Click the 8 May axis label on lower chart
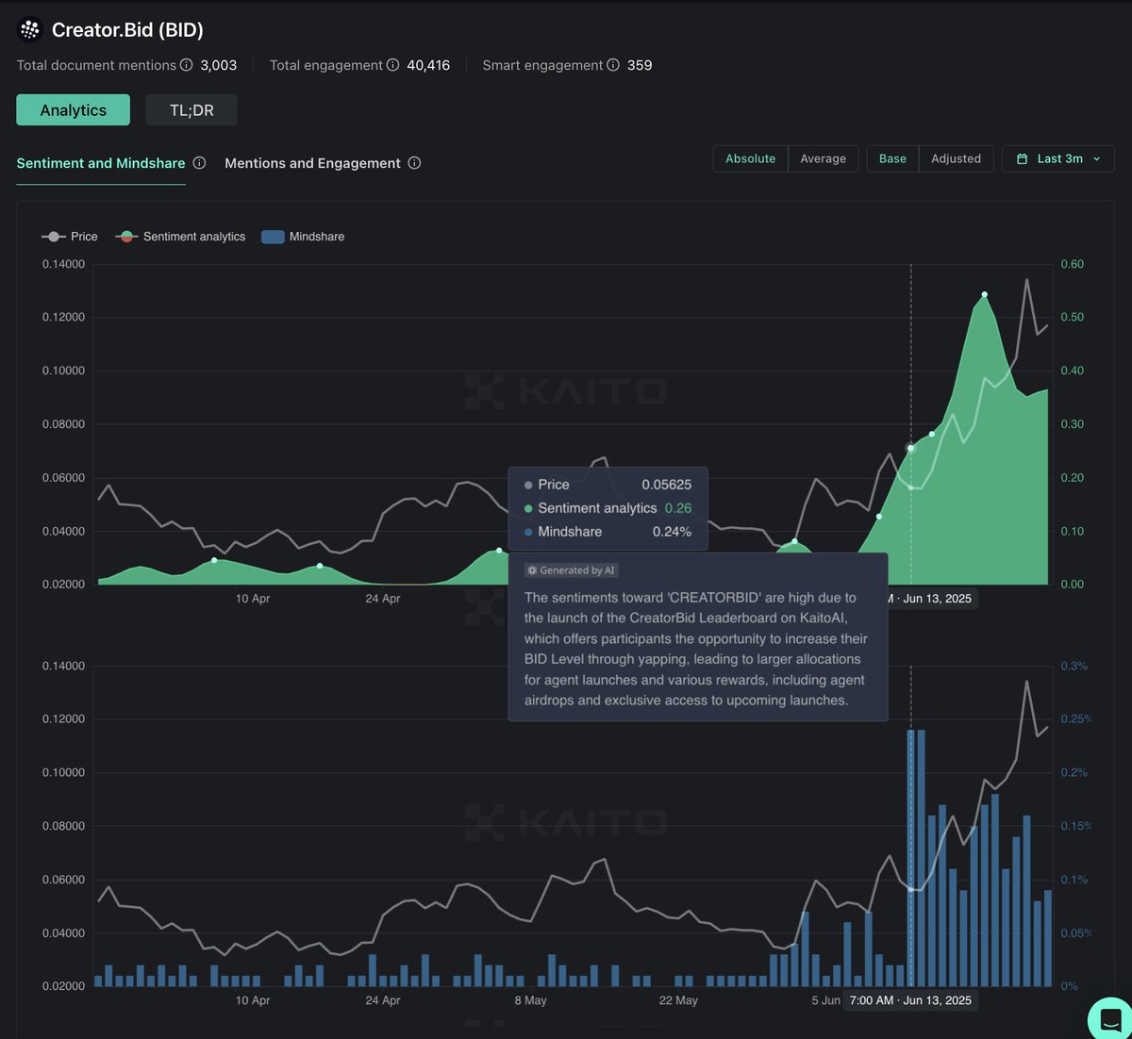This screenshot has width=1132, height=1039. pos(530,1000)
